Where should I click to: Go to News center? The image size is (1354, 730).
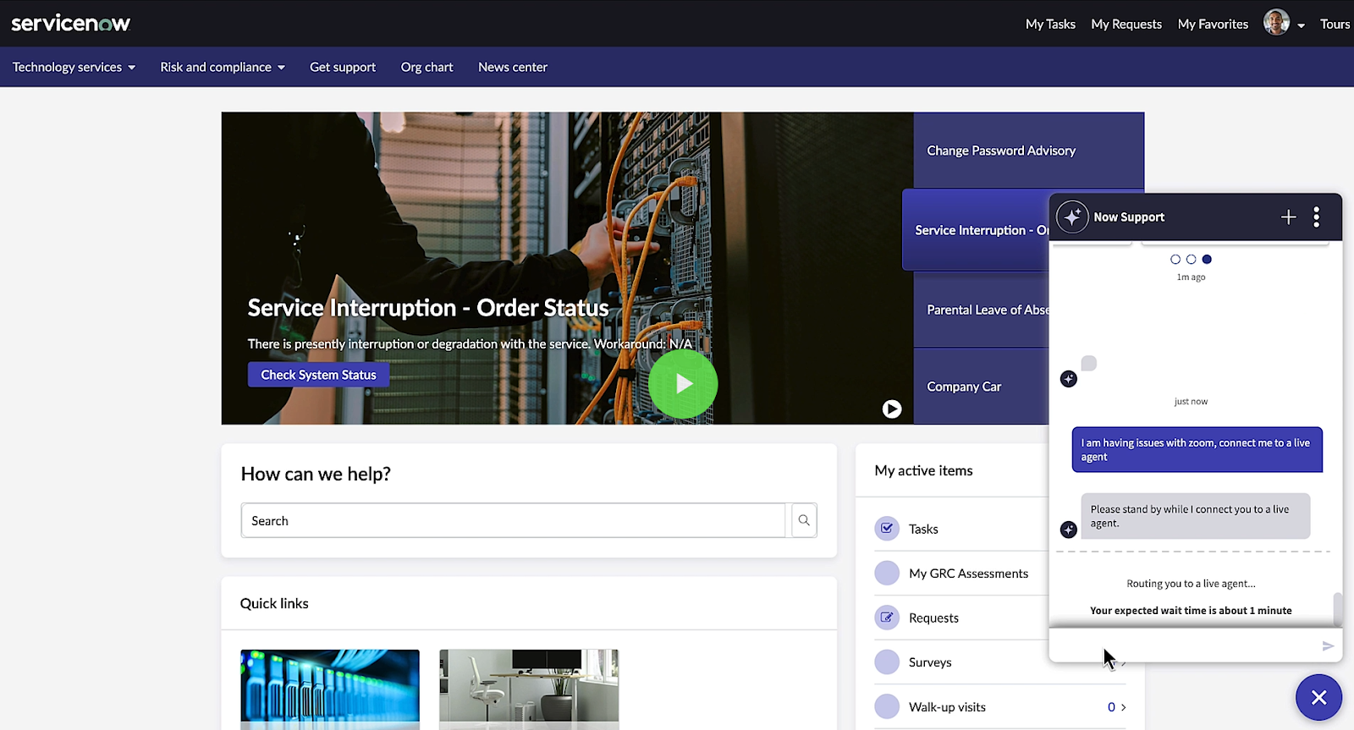tap(512, 67)
